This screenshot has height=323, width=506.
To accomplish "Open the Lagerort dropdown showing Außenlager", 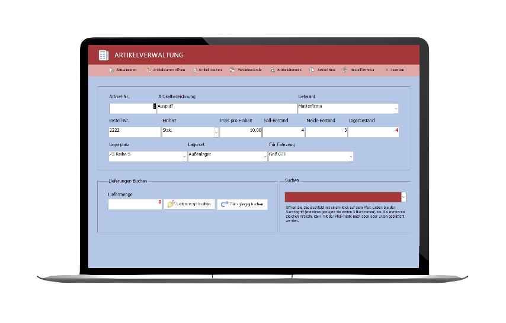I will click(x=264, y=157).
